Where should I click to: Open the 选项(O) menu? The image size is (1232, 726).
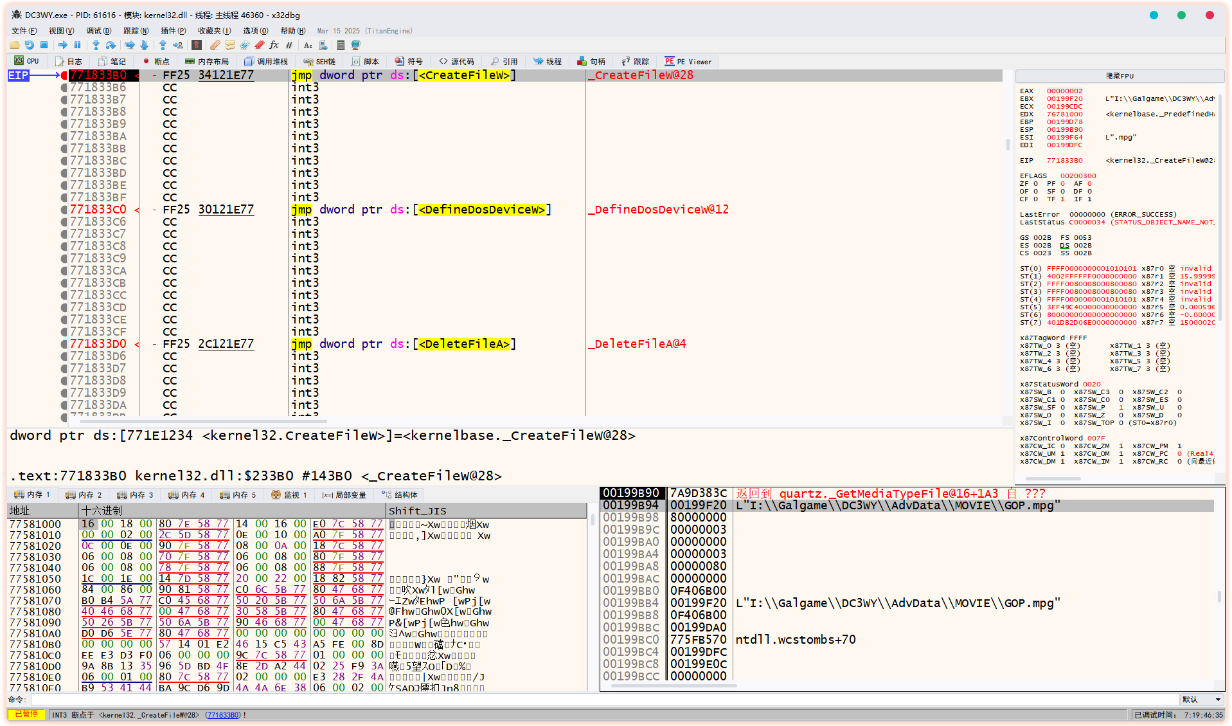click(x=256, y=31)
